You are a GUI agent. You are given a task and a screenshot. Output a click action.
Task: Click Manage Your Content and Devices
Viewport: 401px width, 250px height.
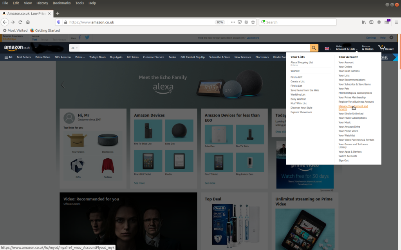[353, 108]
